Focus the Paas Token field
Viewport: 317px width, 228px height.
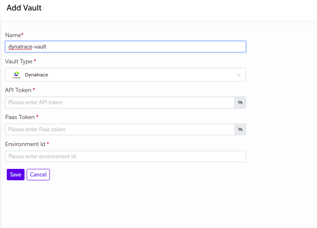(120, 130)
